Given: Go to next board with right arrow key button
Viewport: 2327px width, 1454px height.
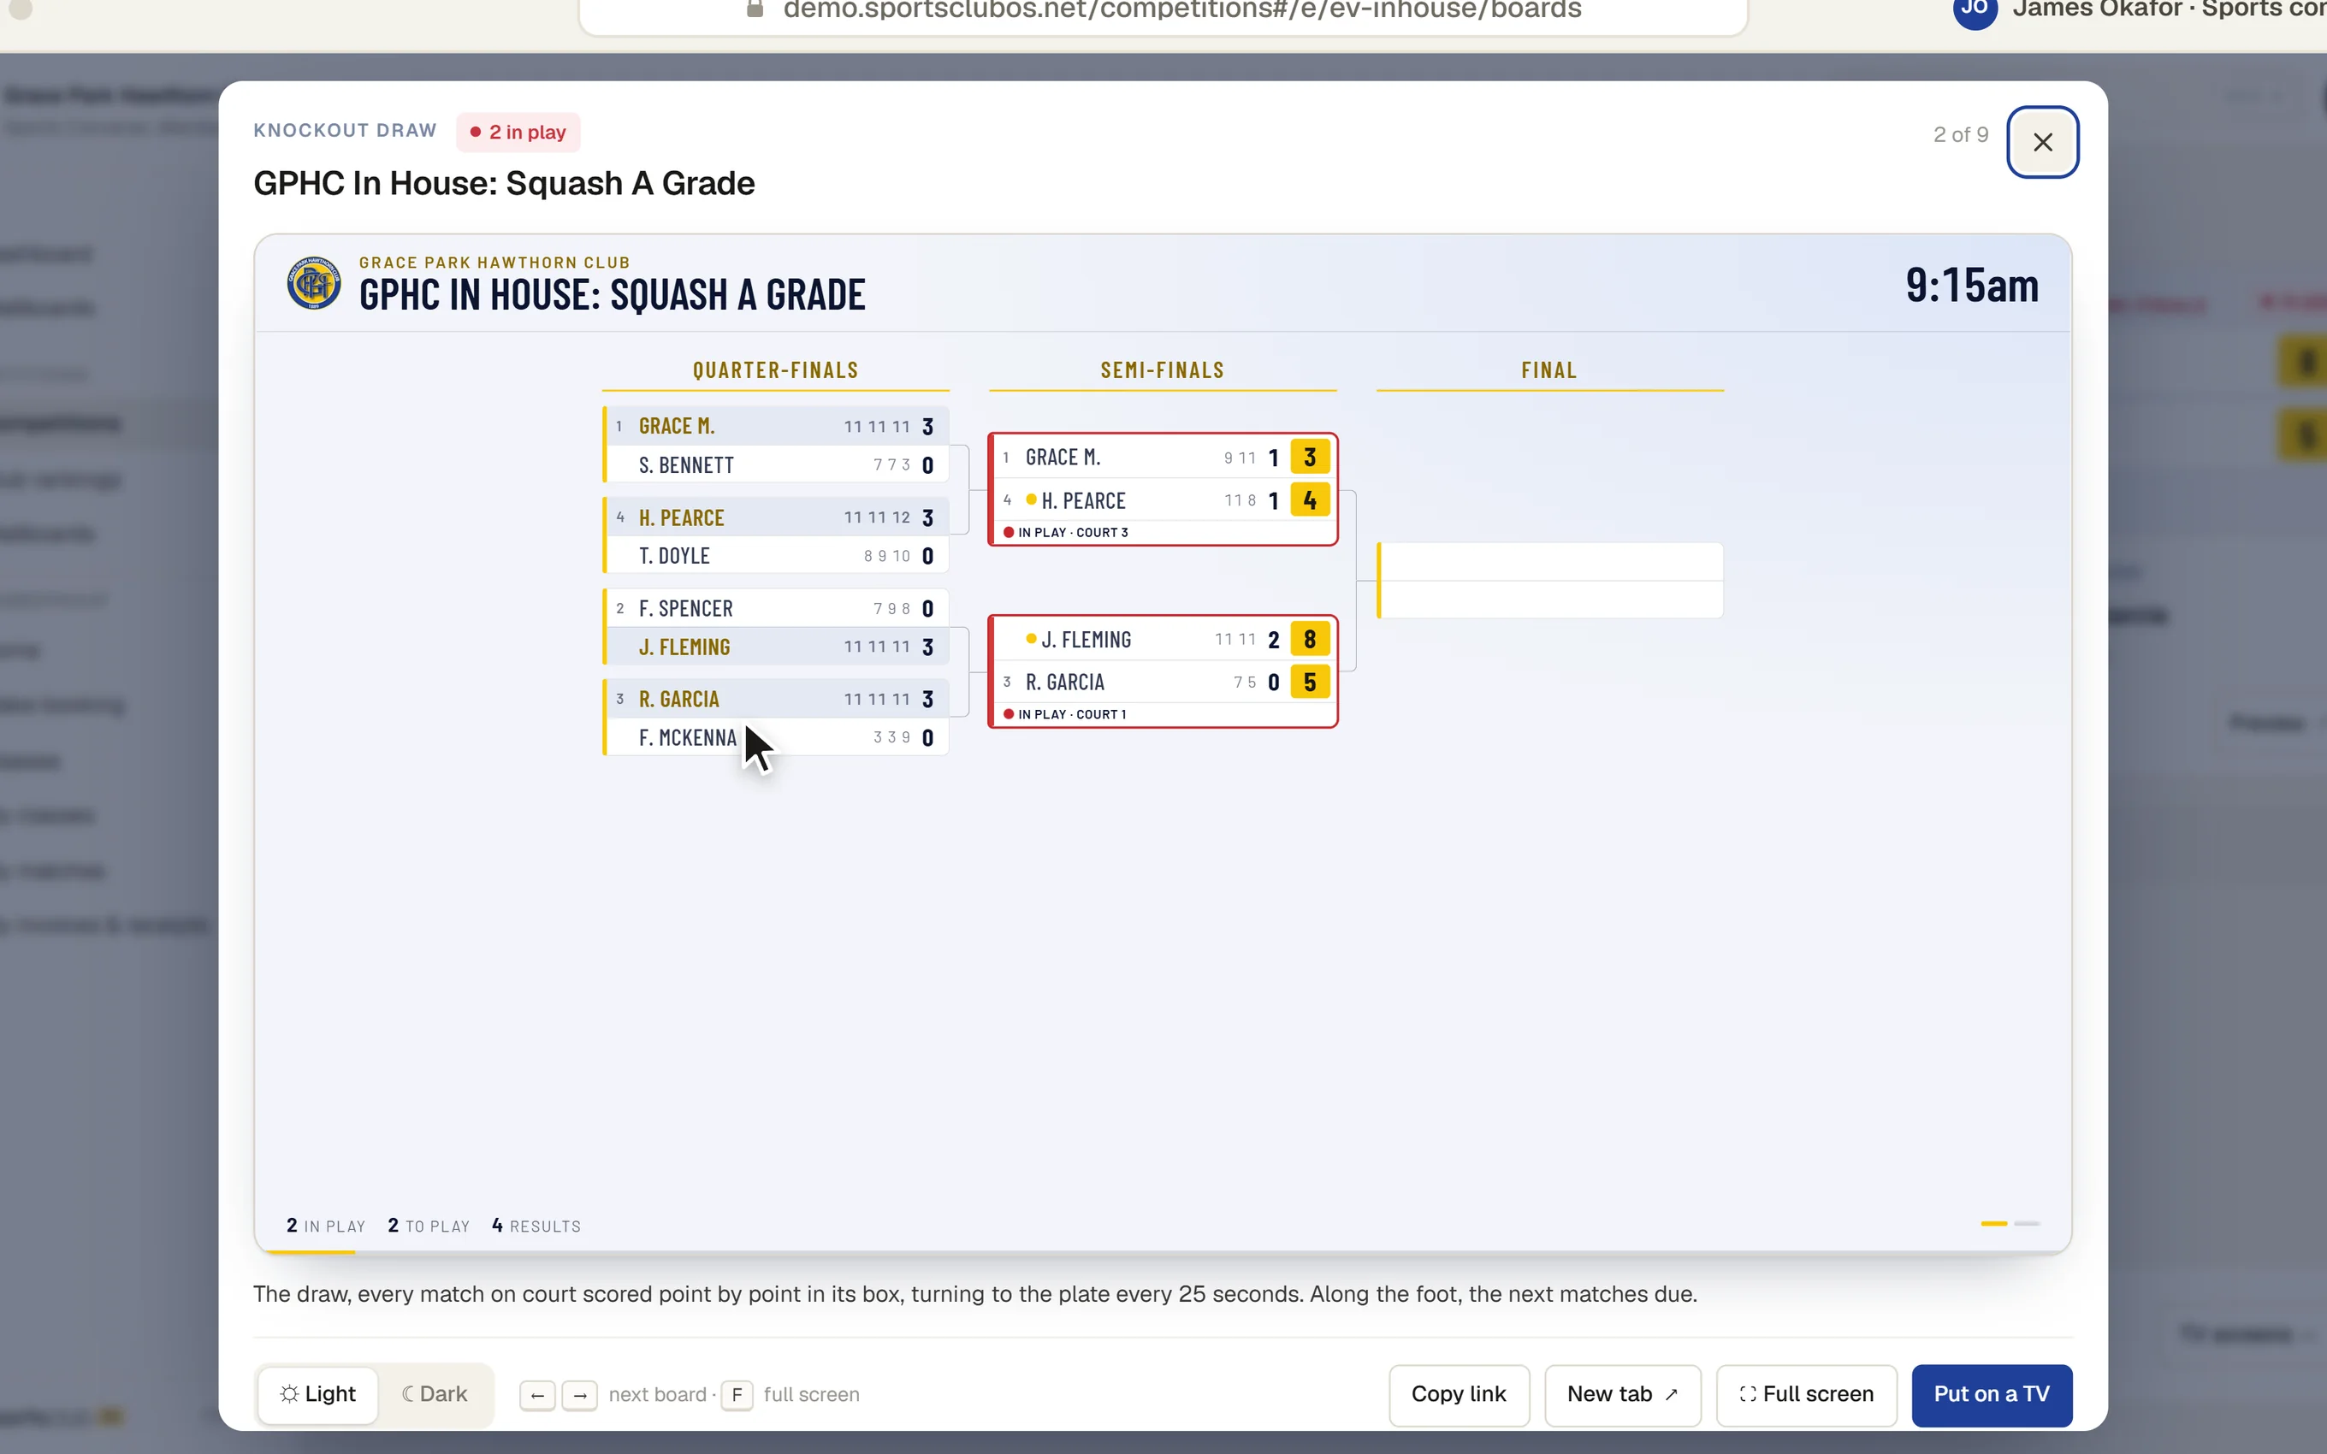Looking at the screenshot, I should pos(580,1395).
